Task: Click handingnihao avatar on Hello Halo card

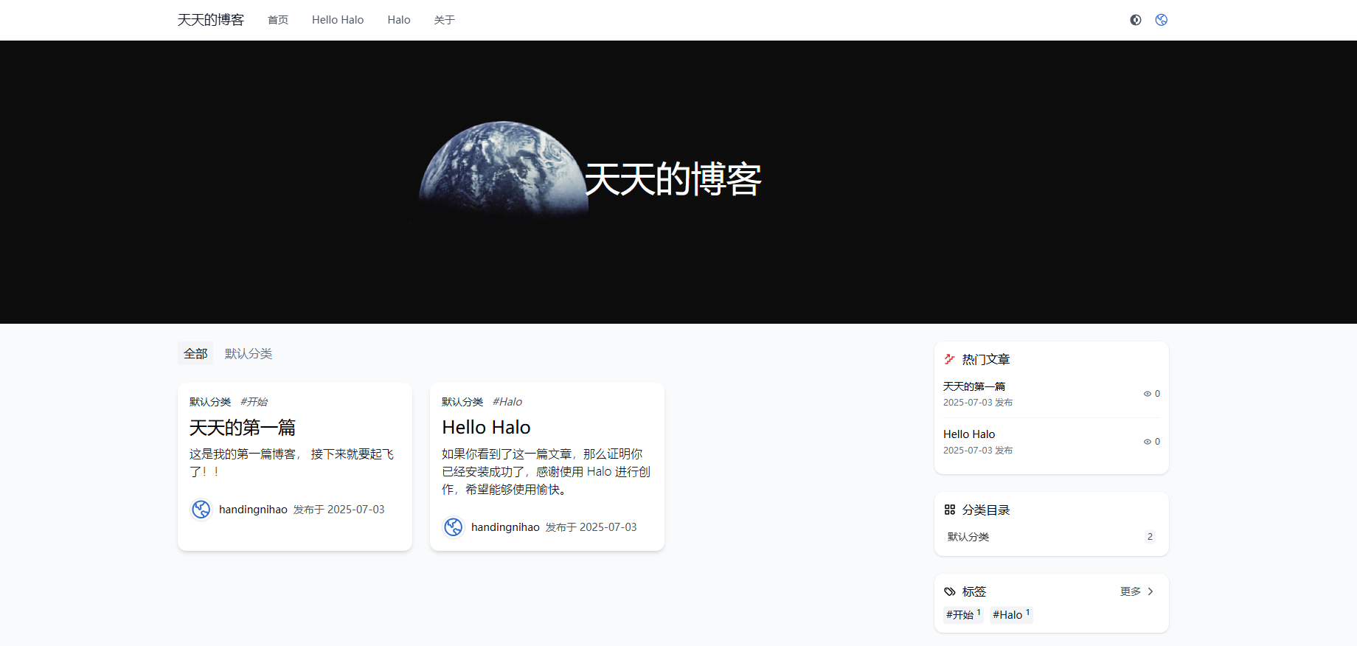Action: (454, 527)
